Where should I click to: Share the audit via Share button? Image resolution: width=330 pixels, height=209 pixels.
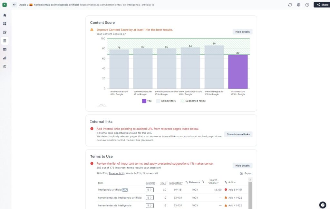(322, 5)
